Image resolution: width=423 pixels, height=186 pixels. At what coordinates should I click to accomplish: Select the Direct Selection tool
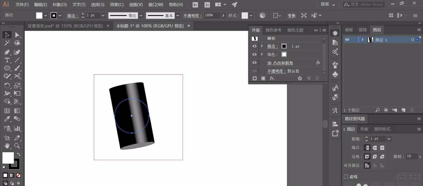point(17,35)
